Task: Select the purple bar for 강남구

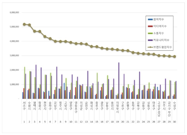Action: [x=57, y=83]
